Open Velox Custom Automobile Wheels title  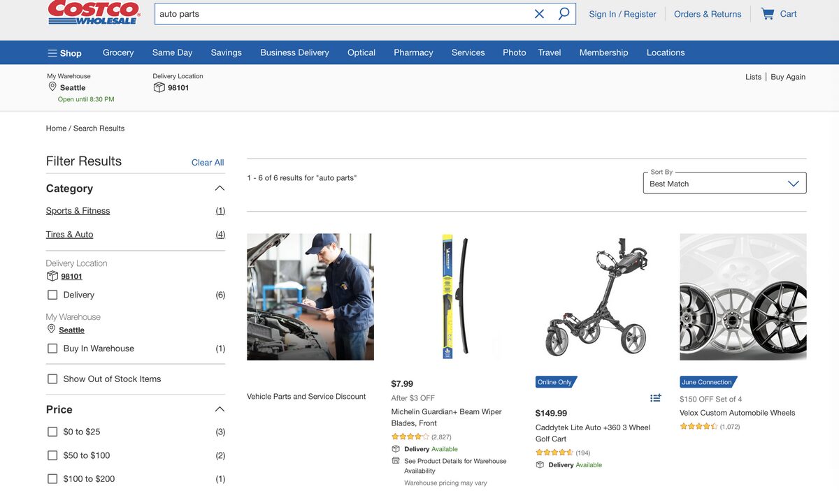point(737,413)
